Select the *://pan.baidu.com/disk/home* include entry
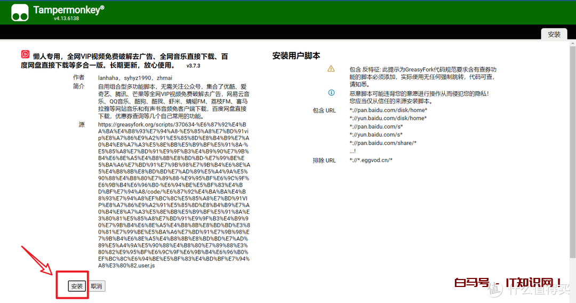This screenshot has height=303, width=576. coord(388,110)
